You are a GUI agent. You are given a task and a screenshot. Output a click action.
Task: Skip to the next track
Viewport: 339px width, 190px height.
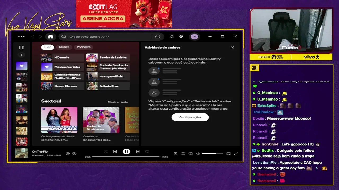point(137,151)
